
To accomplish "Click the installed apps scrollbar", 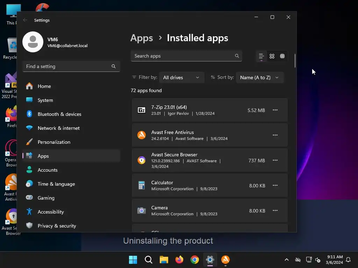I will pos(295,61).
